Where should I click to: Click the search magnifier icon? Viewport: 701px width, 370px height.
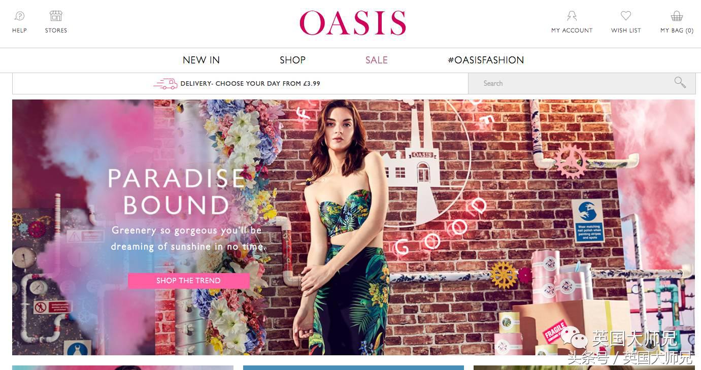[x=680, y=83]
